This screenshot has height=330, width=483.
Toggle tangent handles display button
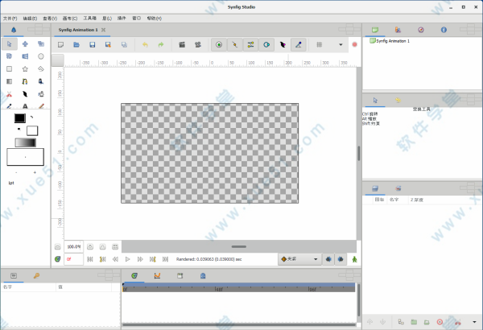pyautogui.click(x=250, y=45)
